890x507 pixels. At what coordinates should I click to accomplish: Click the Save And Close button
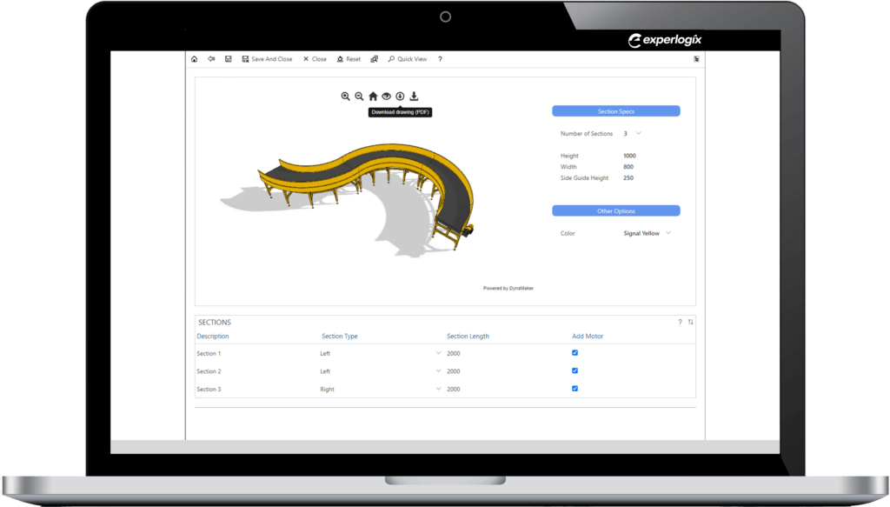click(267, 59)
